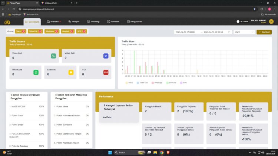Click the yellow Livechat icon
This screenshot has width=278, height=156.
click(71, 72)
